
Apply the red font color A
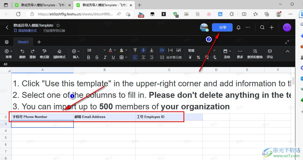[x=110, y=50]
